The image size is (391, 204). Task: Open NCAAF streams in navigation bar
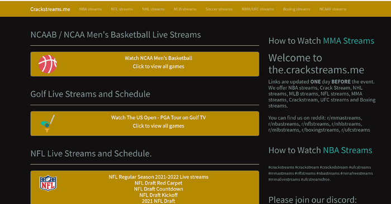333,9
